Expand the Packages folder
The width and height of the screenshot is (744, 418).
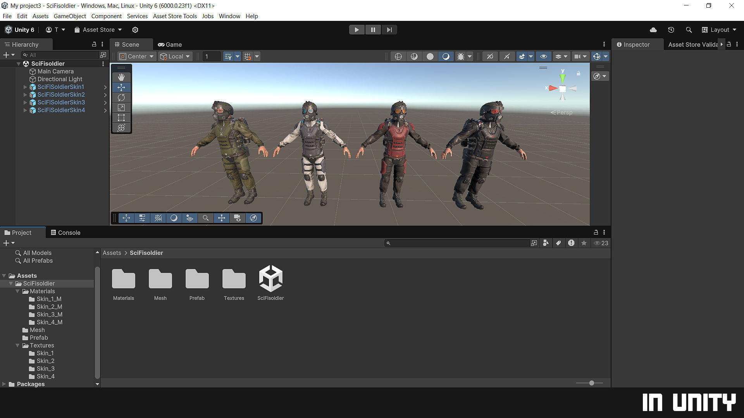pyautogui.click(x=4, y=384)
